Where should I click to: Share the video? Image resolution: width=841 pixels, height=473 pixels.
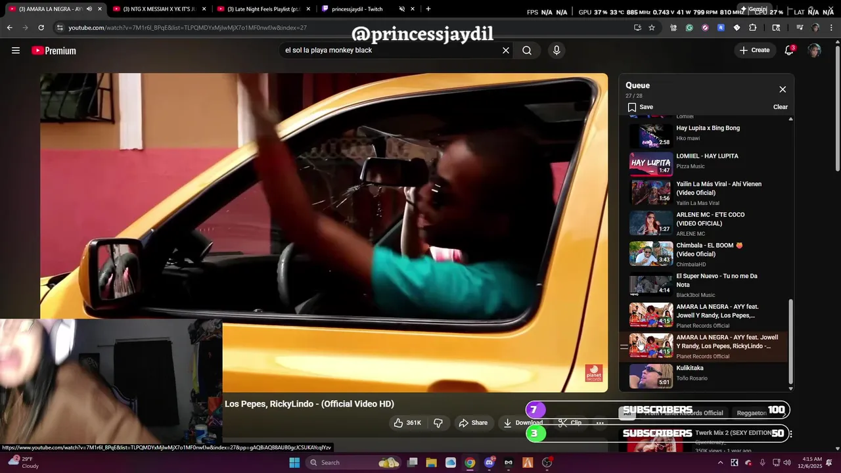(x=473, y=422)
